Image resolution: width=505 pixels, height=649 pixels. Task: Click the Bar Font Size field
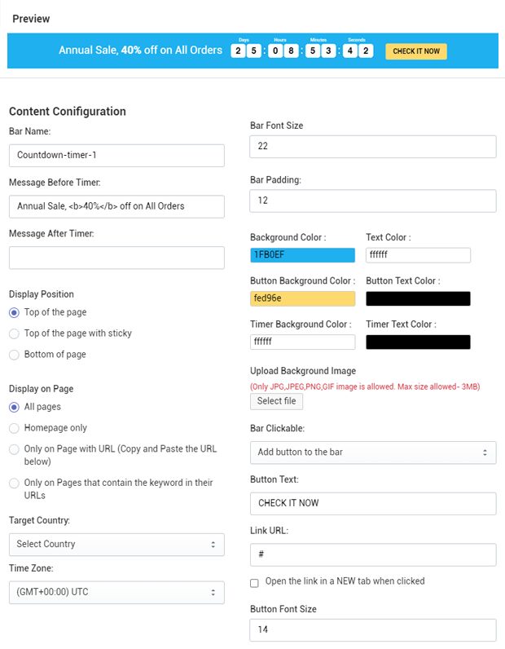pyautogui.click(x=373, y=147)
